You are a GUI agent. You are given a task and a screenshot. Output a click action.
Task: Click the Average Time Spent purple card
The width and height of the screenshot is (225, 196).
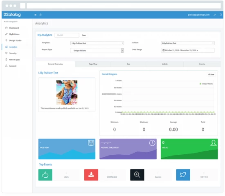coord(128,149)
